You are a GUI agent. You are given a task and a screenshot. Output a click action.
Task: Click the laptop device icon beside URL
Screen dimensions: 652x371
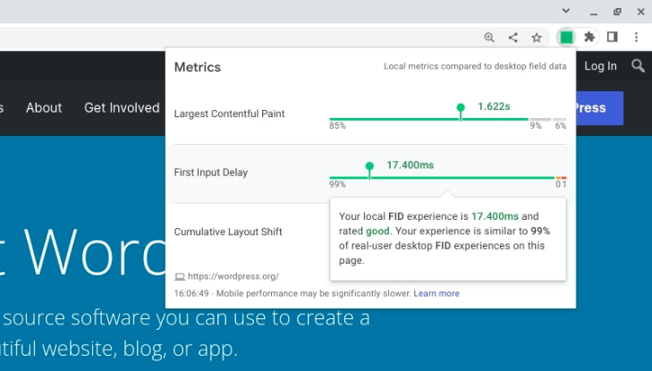pyautogui.click(x=180, y=277)
